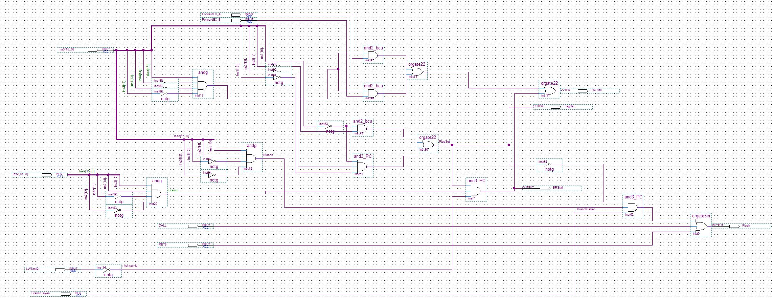Image resolution: width=772 pixels, height=299 pixels.
Task: Click the orgate22 gate driving LWStall output
Action: (x=549, y=91)
